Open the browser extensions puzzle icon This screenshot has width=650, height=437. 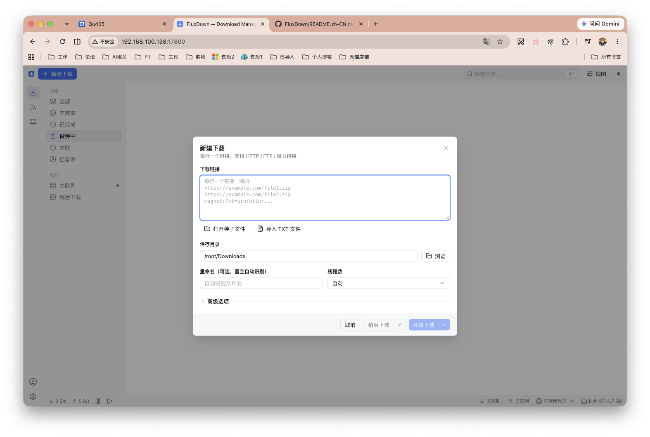[x=565, y=42]
